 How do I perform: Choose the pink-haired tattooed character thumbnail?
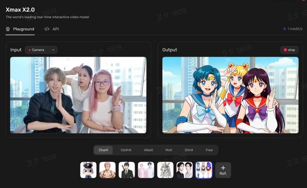pyautogui.click(x=107, y=170)
